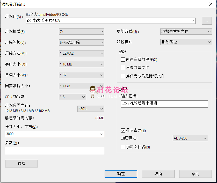
Task: Expand the compression level dropdown
Action: [81, 42]
